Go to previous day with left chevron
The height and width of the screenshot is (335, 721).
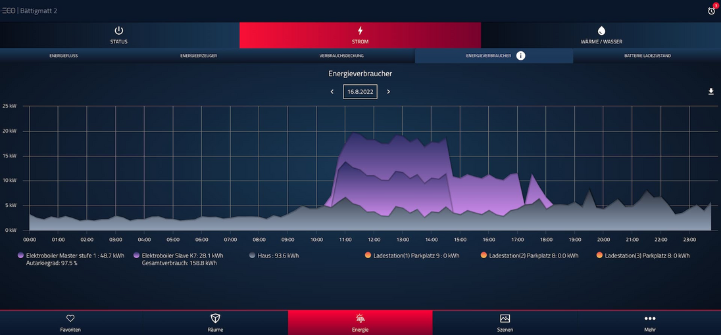[x=332, y=92]
